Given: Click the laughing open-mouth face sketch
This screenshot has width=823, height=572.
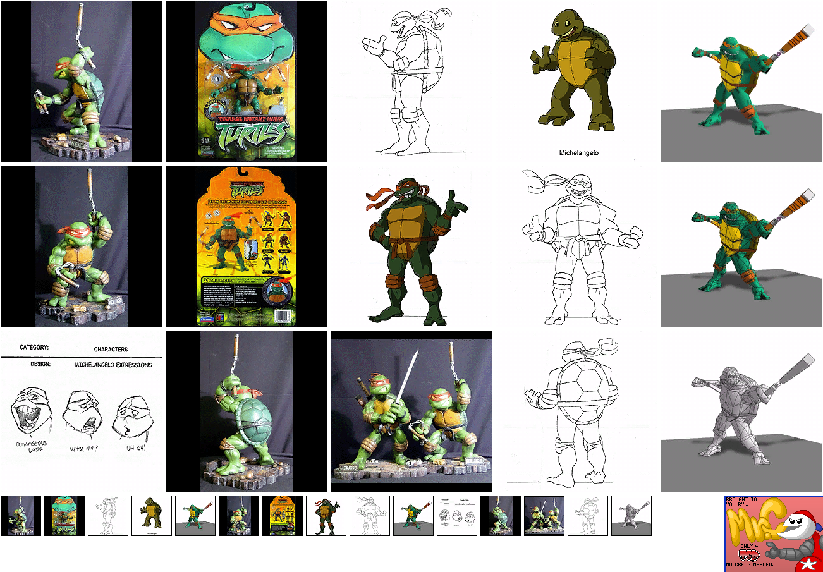Looking at the screenshot, I should [x=32, y=413].
